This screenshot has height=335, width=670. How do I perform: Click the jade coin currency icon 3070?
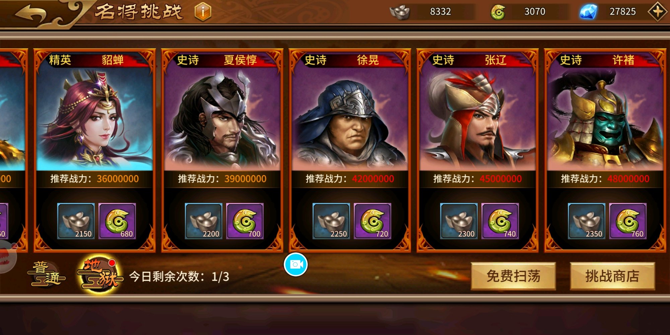point(498,12)
